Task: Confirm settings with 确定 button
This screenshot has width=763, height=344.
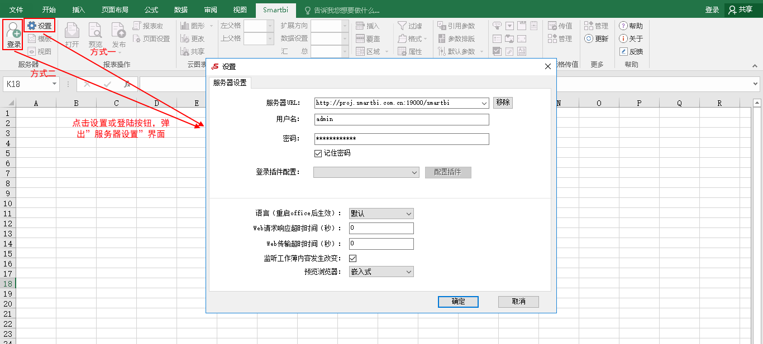Action: [458, 302]
